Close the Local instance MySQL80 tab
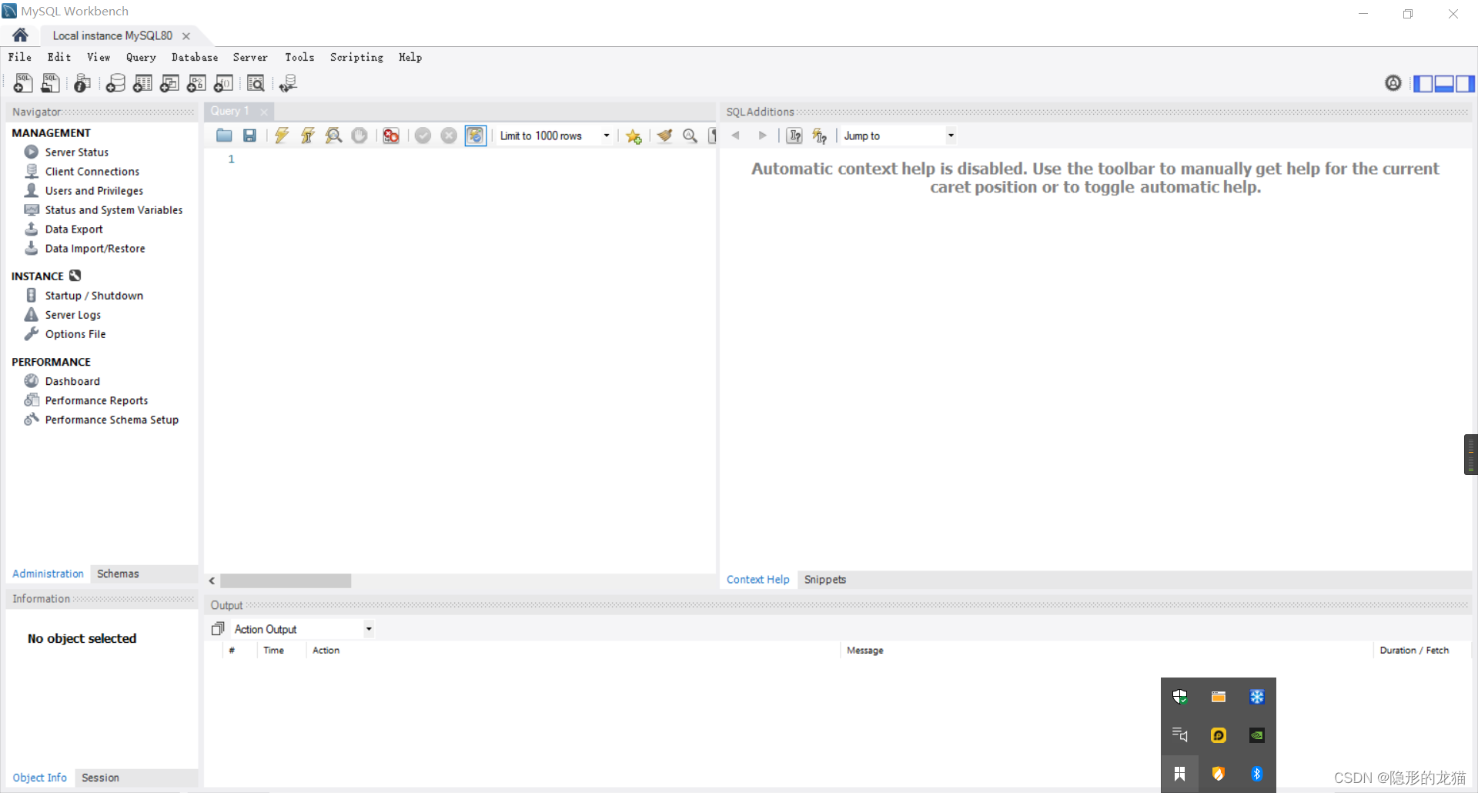The image size is (1478, 793). click(186, 36)
